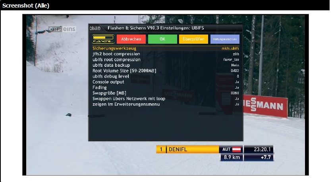Screen dimensions: 332x182
Task: Open the blue Haftungsausschluss button
Action: [225, 39]
